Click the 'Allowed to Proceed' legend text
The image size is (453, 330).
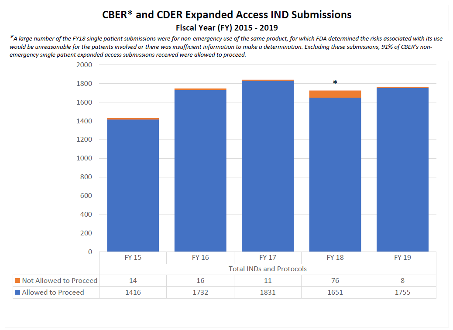coord(53,293)
